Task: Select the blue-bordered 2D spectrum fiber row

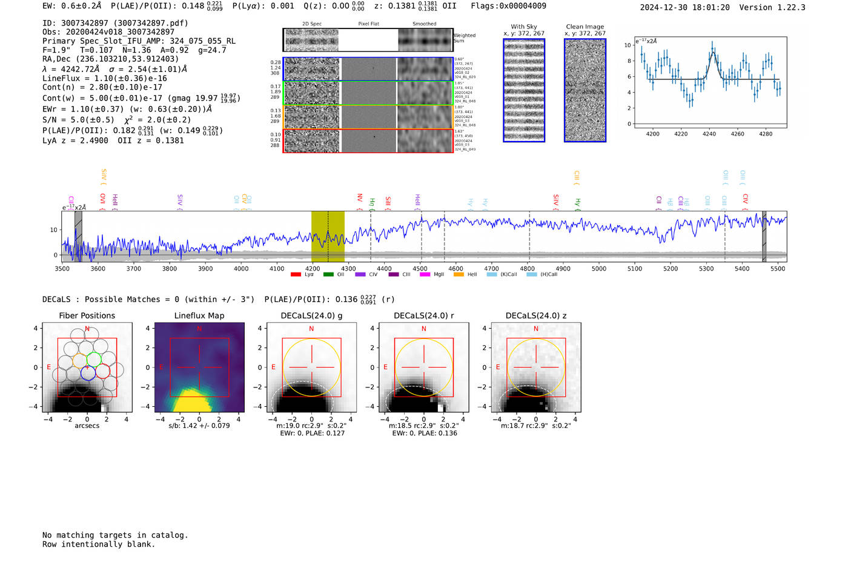Action: click(x=368, y=69)
